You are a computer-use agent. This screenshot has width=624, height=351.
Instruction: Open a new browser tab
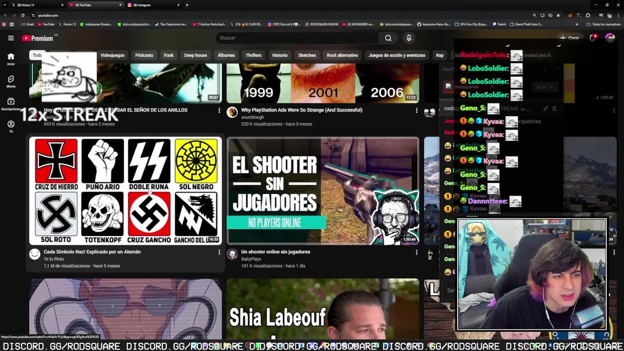click(x=187, y=5)
